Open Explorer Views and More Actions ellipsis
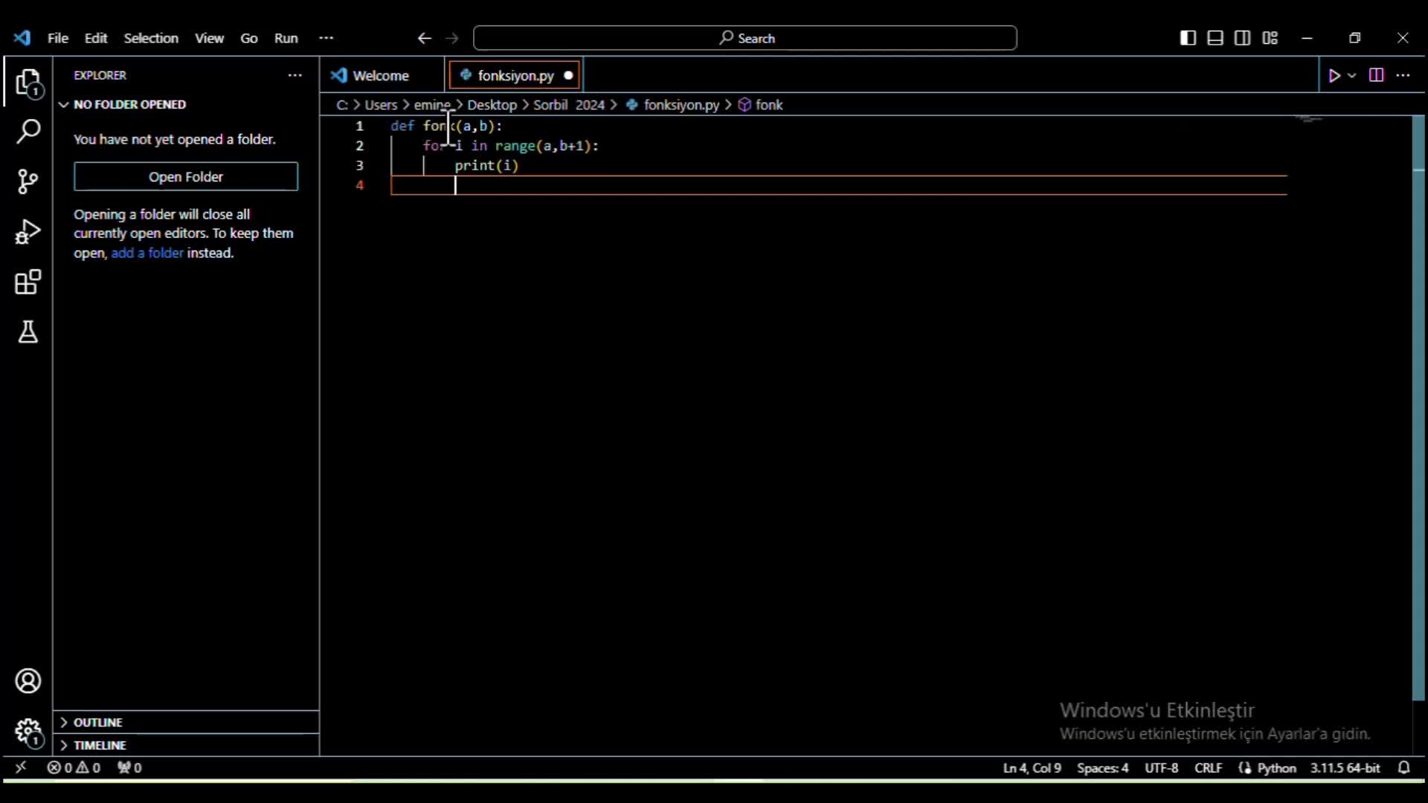Image resolution: width=1428 pixels, height=803 pixels. pos(295,75)
